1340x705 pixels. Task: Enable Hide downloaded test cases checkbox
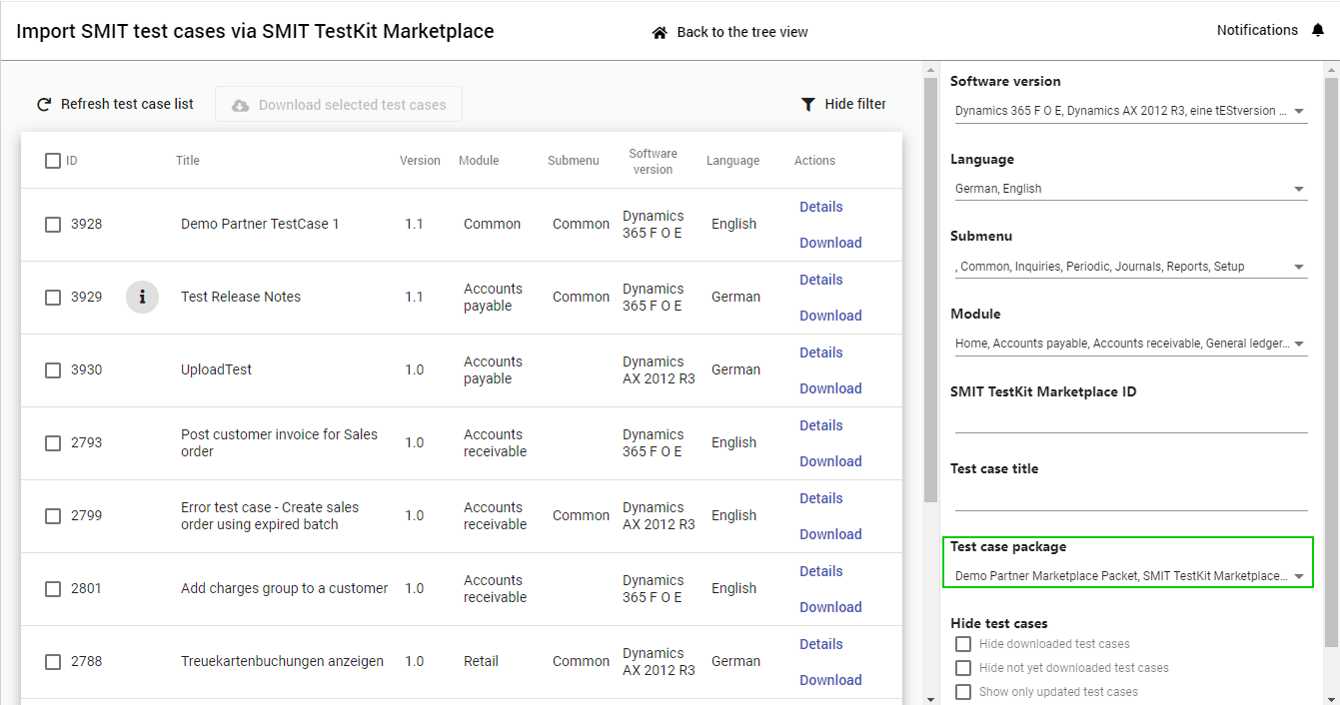pyautogui.click(x=963, y=644)
